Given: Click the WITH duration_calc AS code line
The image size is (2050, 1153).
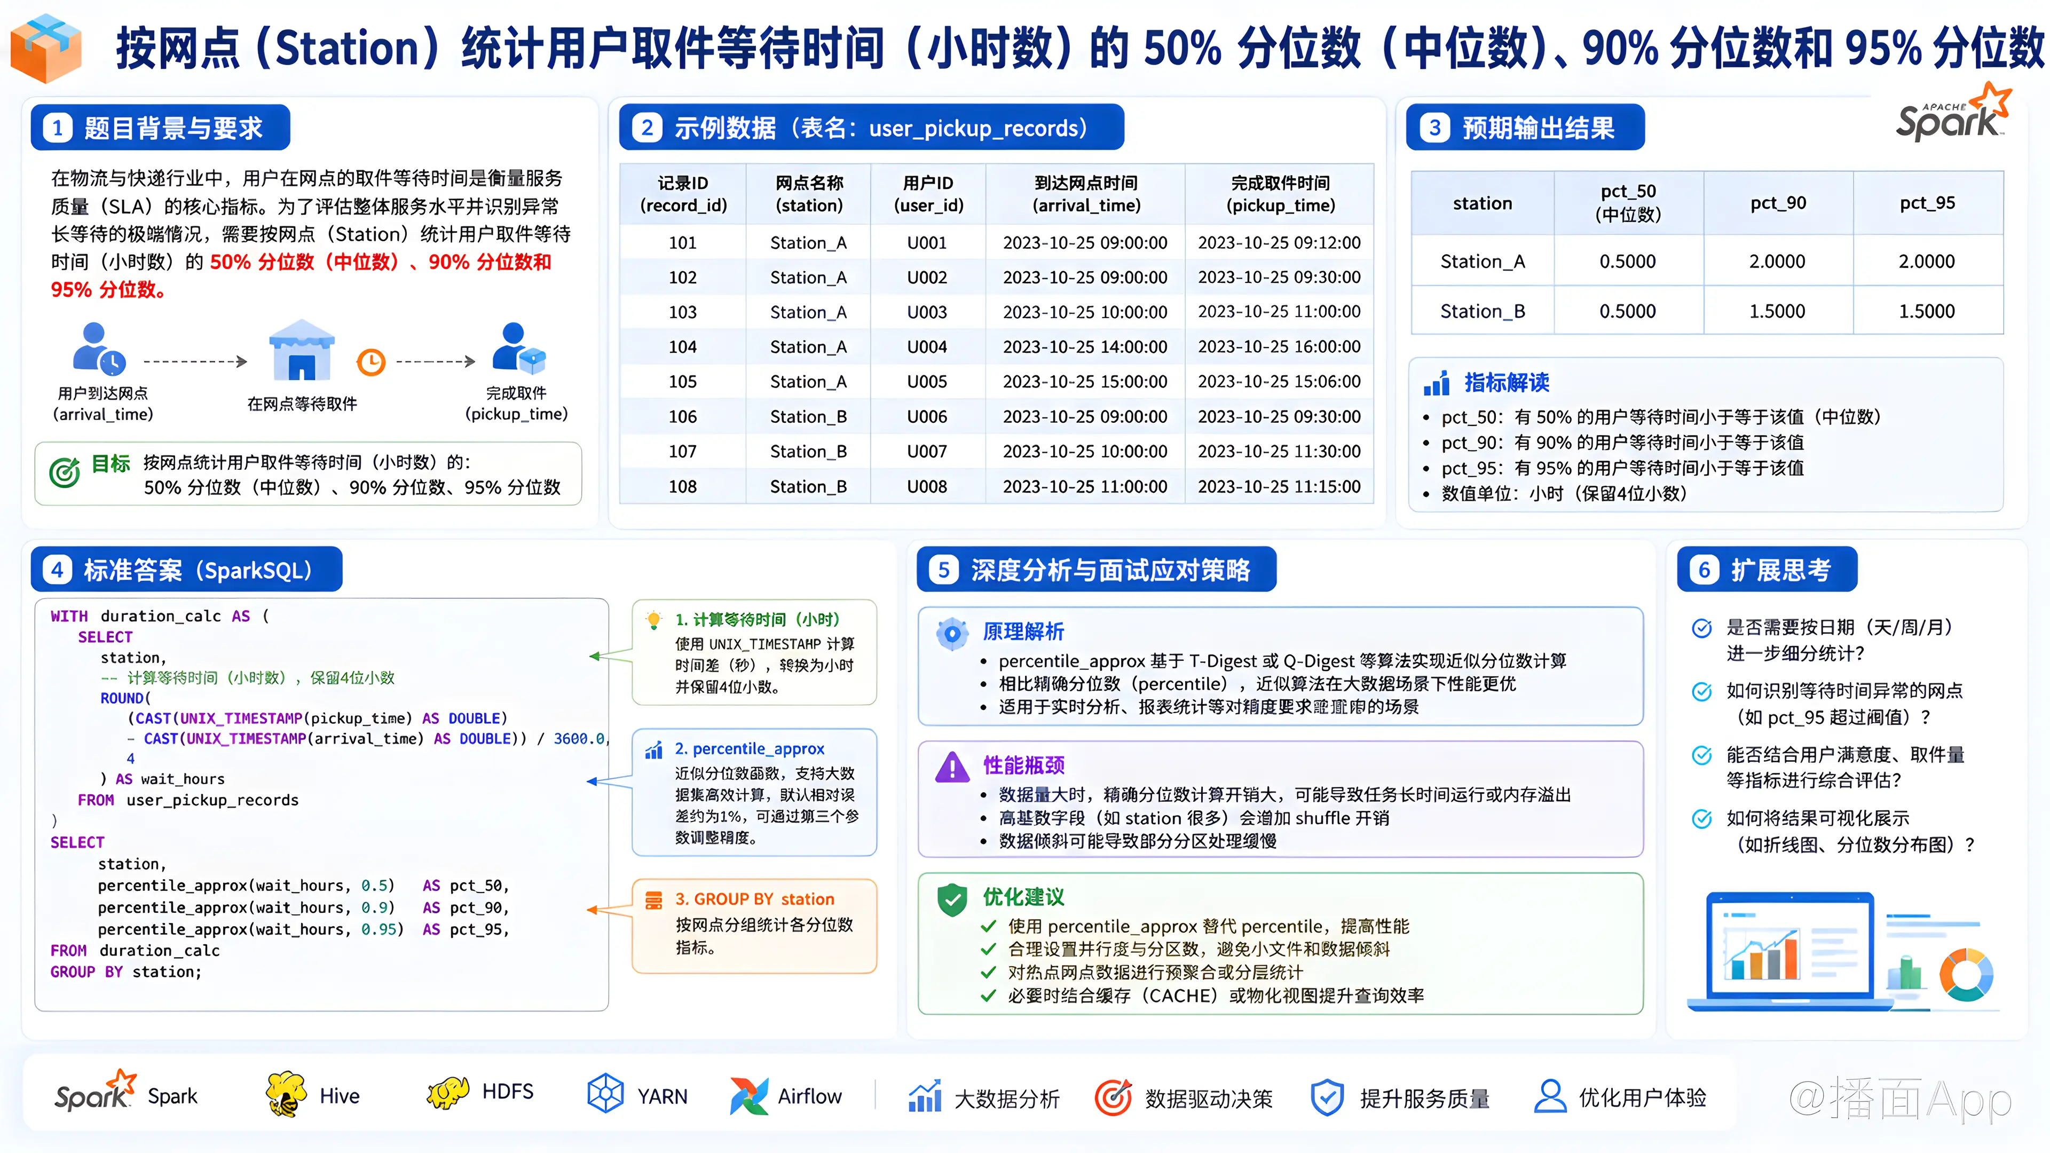Looking at the screenshot, I should (x=160, y=616).
